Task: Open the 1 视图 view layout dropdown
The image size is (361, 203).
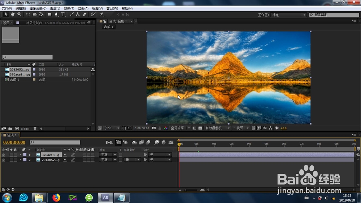Action: (x=241, y=128)
